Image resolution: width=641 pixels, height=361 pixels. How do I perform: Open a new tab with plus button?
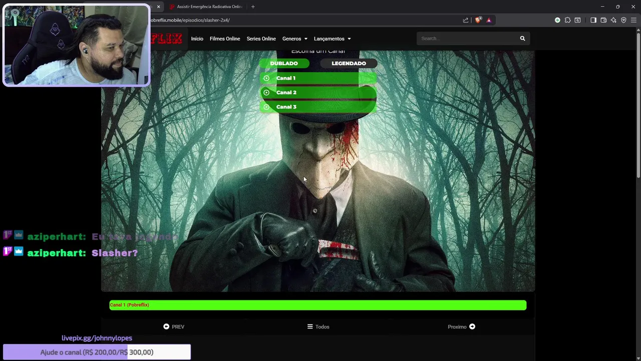[253, 7]
